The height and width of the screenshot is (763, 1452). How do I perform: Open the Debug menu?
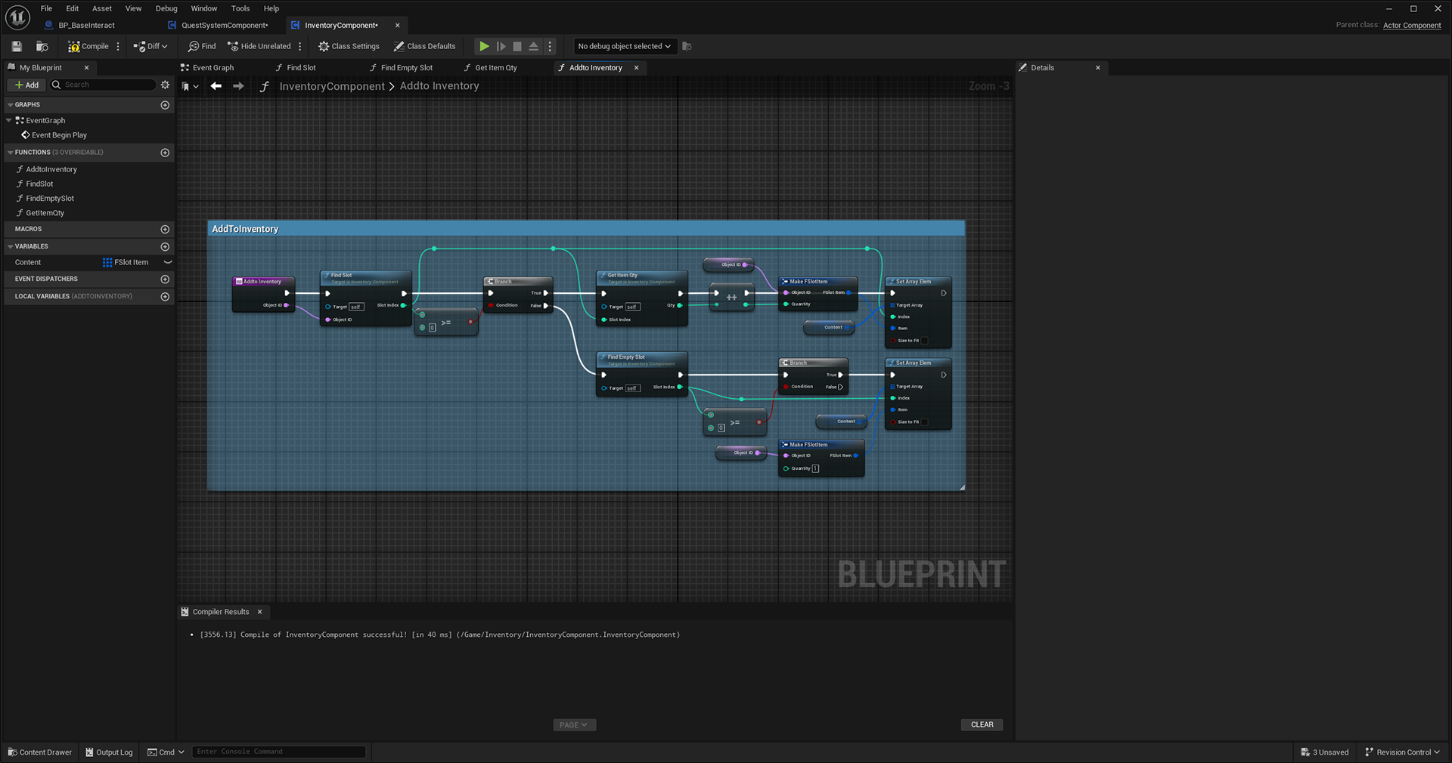pos(166,8)
